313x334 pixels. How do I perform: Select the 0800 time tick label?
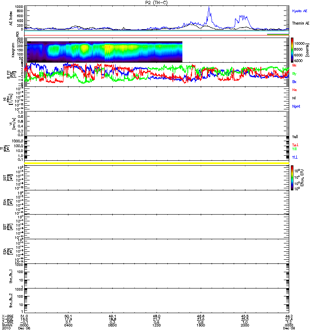[112, 325]
